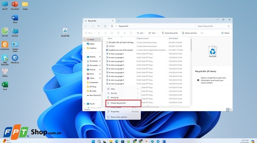Screen dimensions: 257x143
Task: Click Restore all items in the toolbar
Action: coord(190,33)
